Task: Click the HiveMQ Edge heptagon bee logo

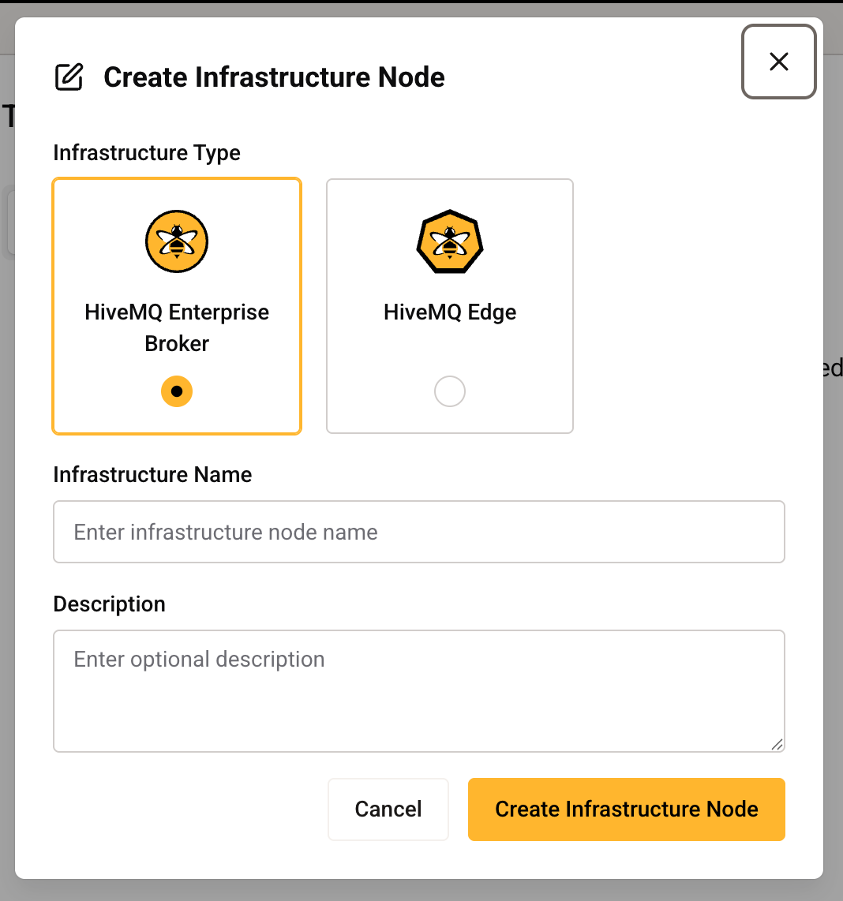Action: point(450,241)
